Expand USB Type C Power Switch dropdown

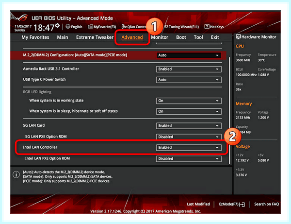point(189,80)
